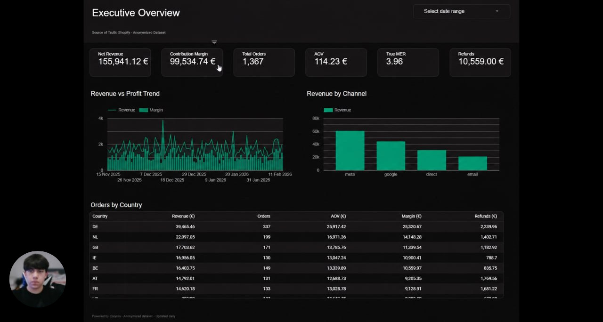The width and height of the screenshot is (603, 322).
Task: Click the date range dropdown arrow
Action: pos(497,11)
